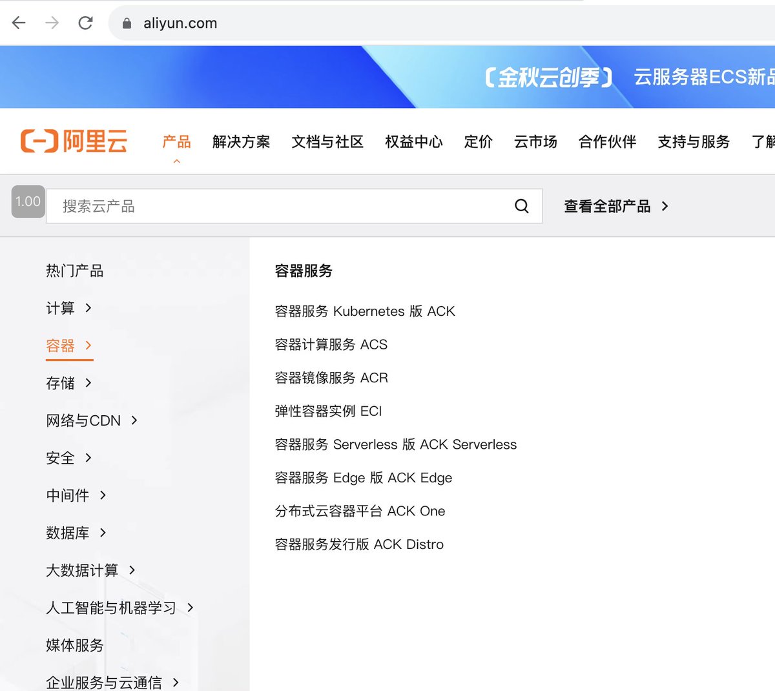Open 容器服务 Kubernetes 版 ACK
The image size is (775, 691).
[x=365, y=311]
